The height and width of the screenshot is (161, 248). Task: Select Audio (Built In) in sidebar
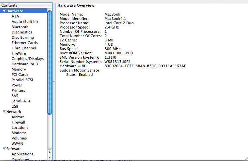[25, 22]
